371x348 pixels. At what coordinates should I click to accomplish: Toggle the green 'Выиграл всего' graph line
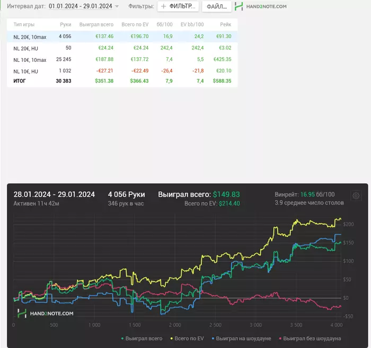click(142, 338)
